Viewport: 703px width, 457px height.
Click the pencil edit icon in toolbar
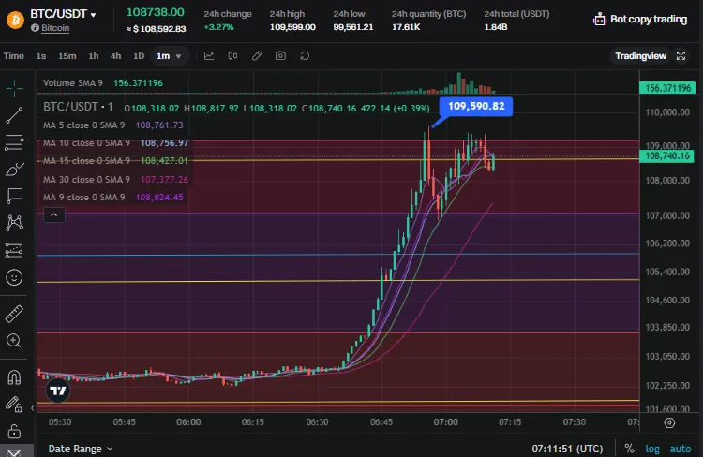[x=257, y=56]
